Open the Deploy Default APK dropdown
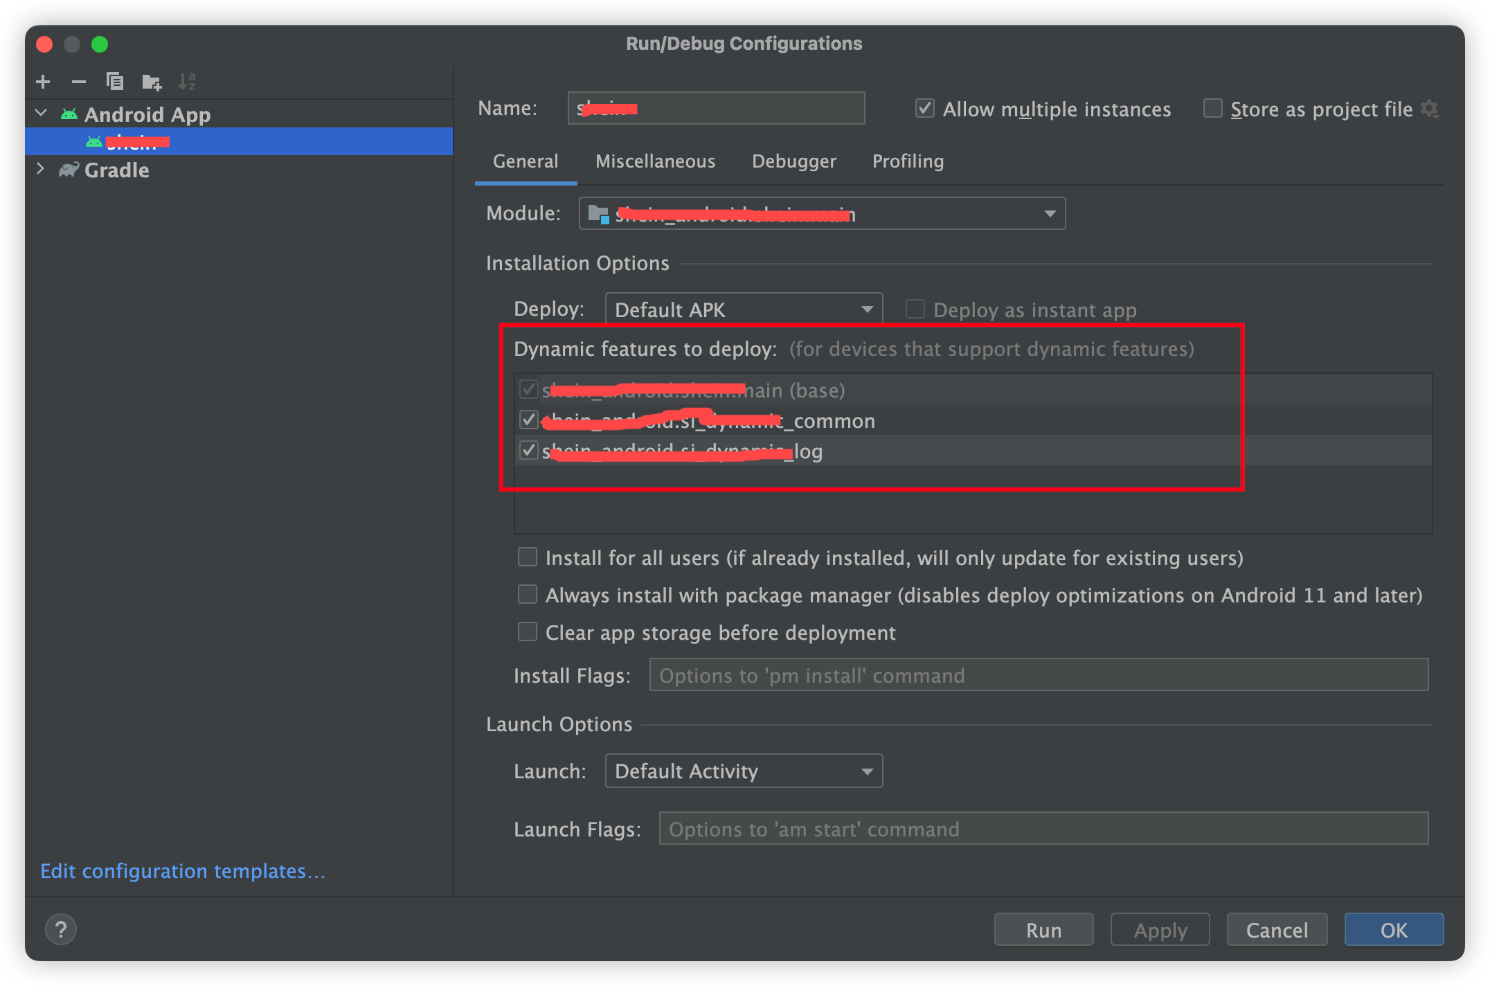This screenshot has height=986, width=1490. tap(744, 310)
